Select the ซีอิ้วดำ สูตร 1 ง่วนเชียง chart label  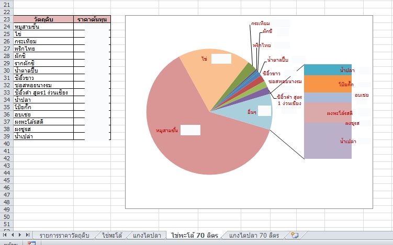coord(289,100)
